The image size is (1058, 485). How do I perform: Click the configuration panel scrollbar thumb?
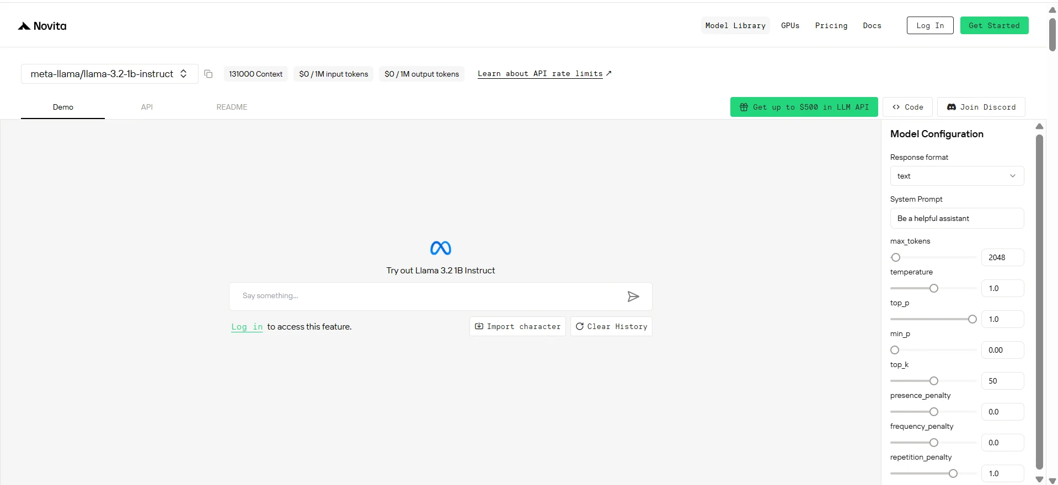point(1039,301)
